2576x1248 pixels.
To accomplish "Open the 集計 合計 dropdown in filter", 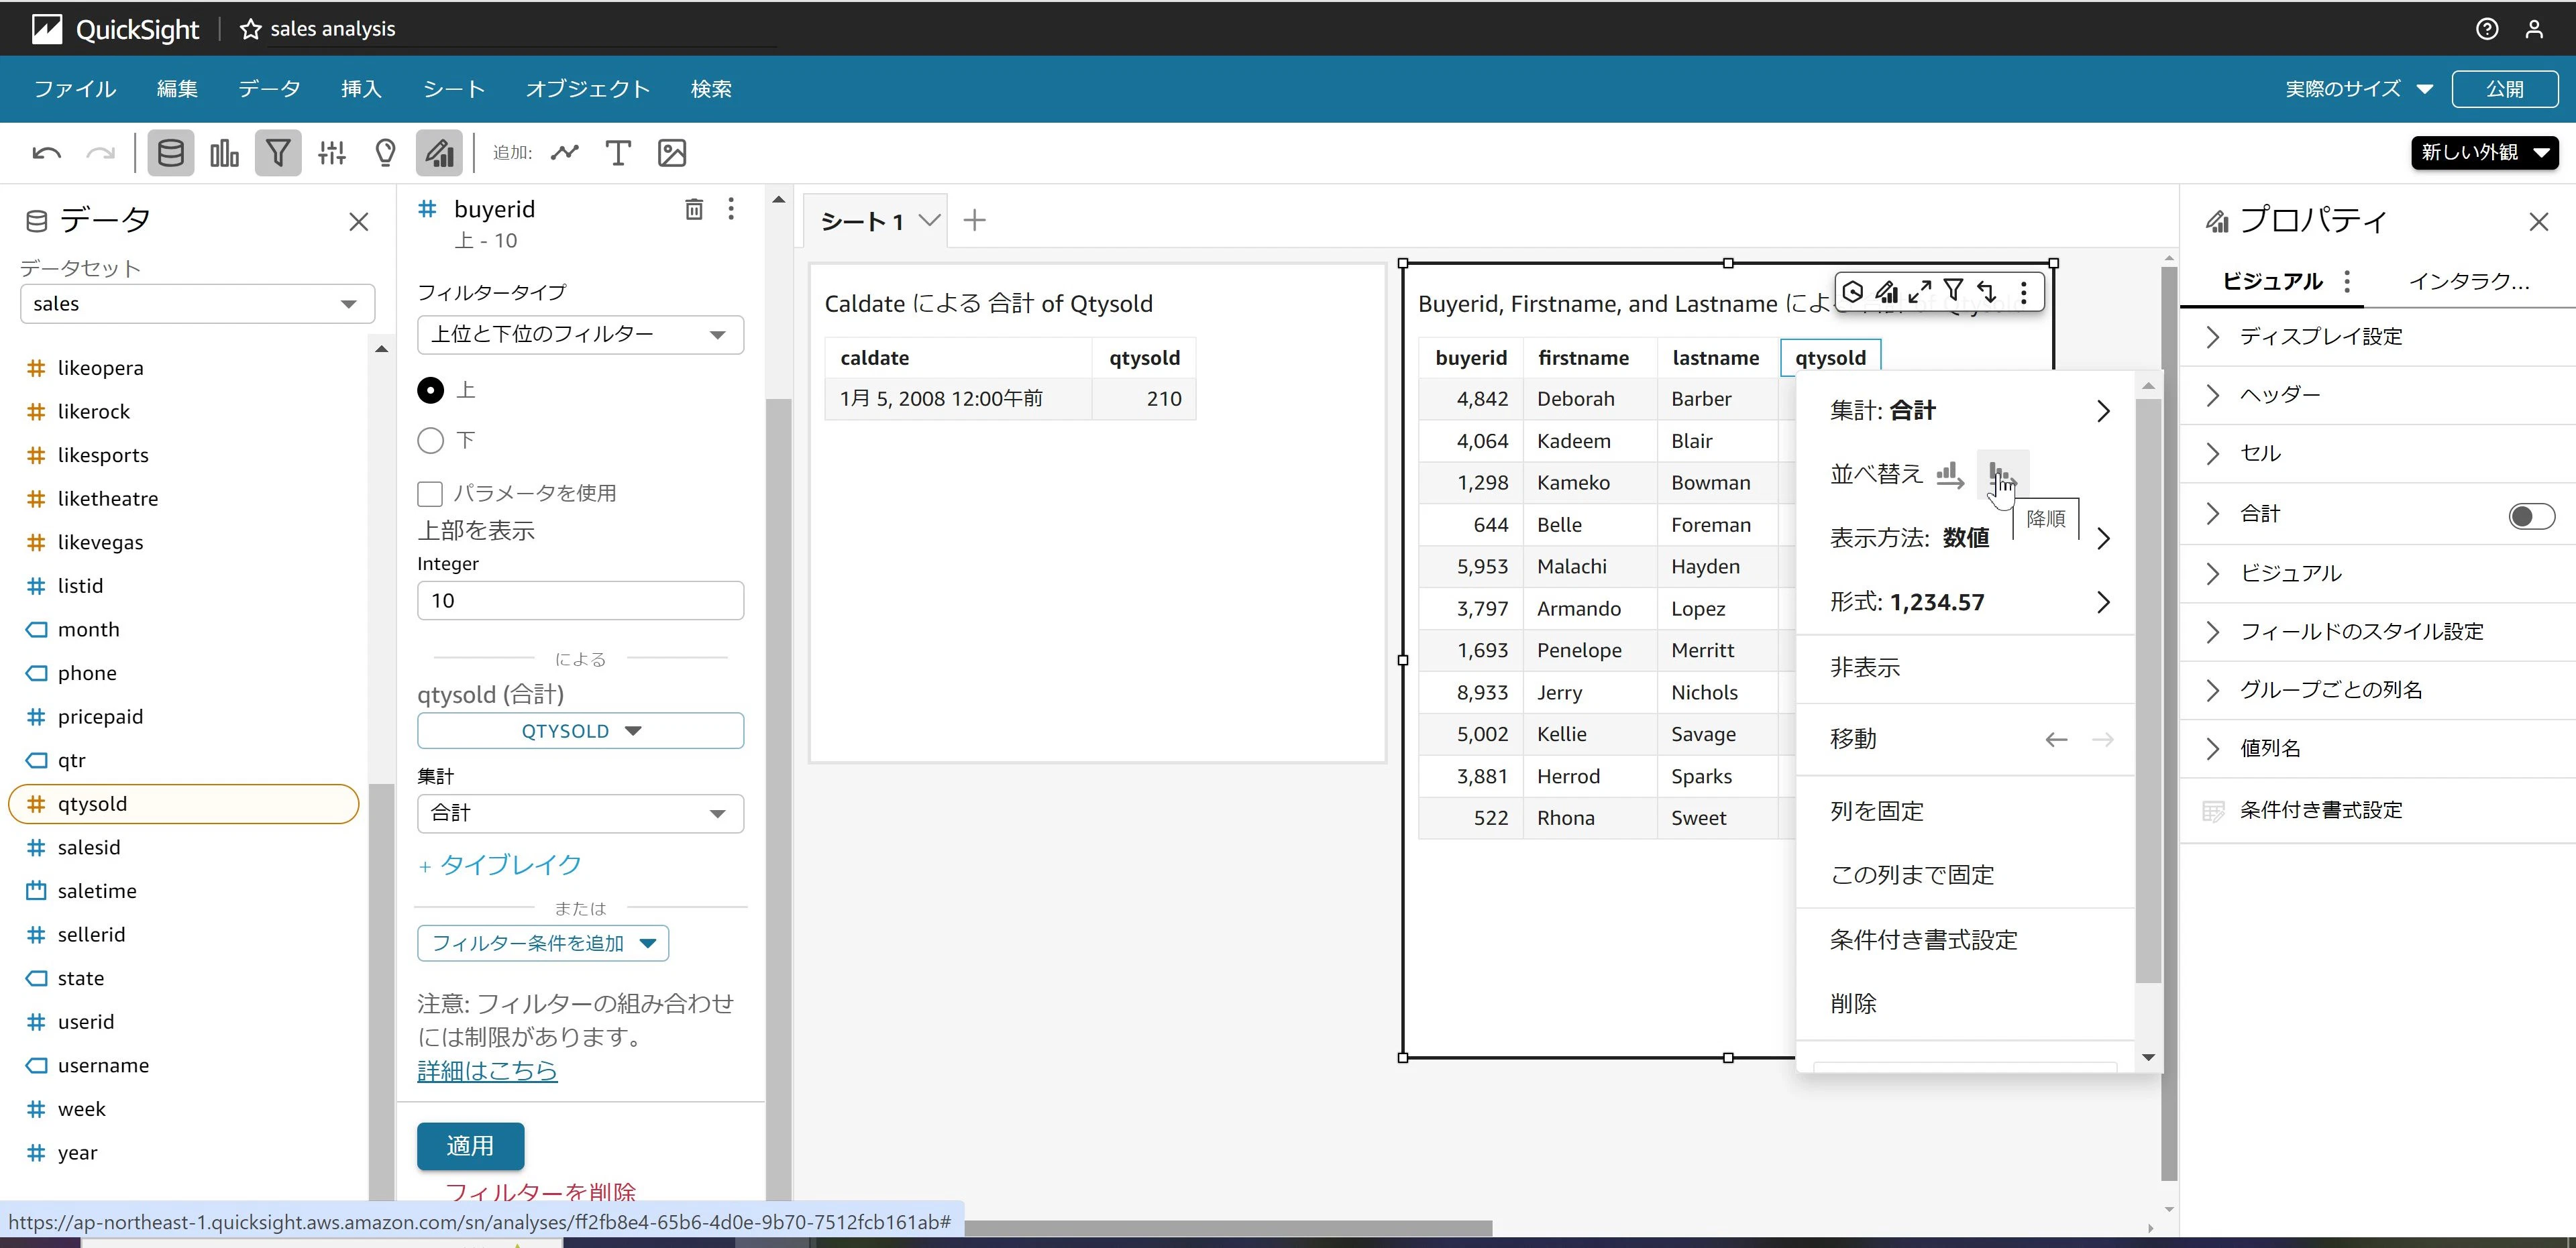I will click(580, 813).
